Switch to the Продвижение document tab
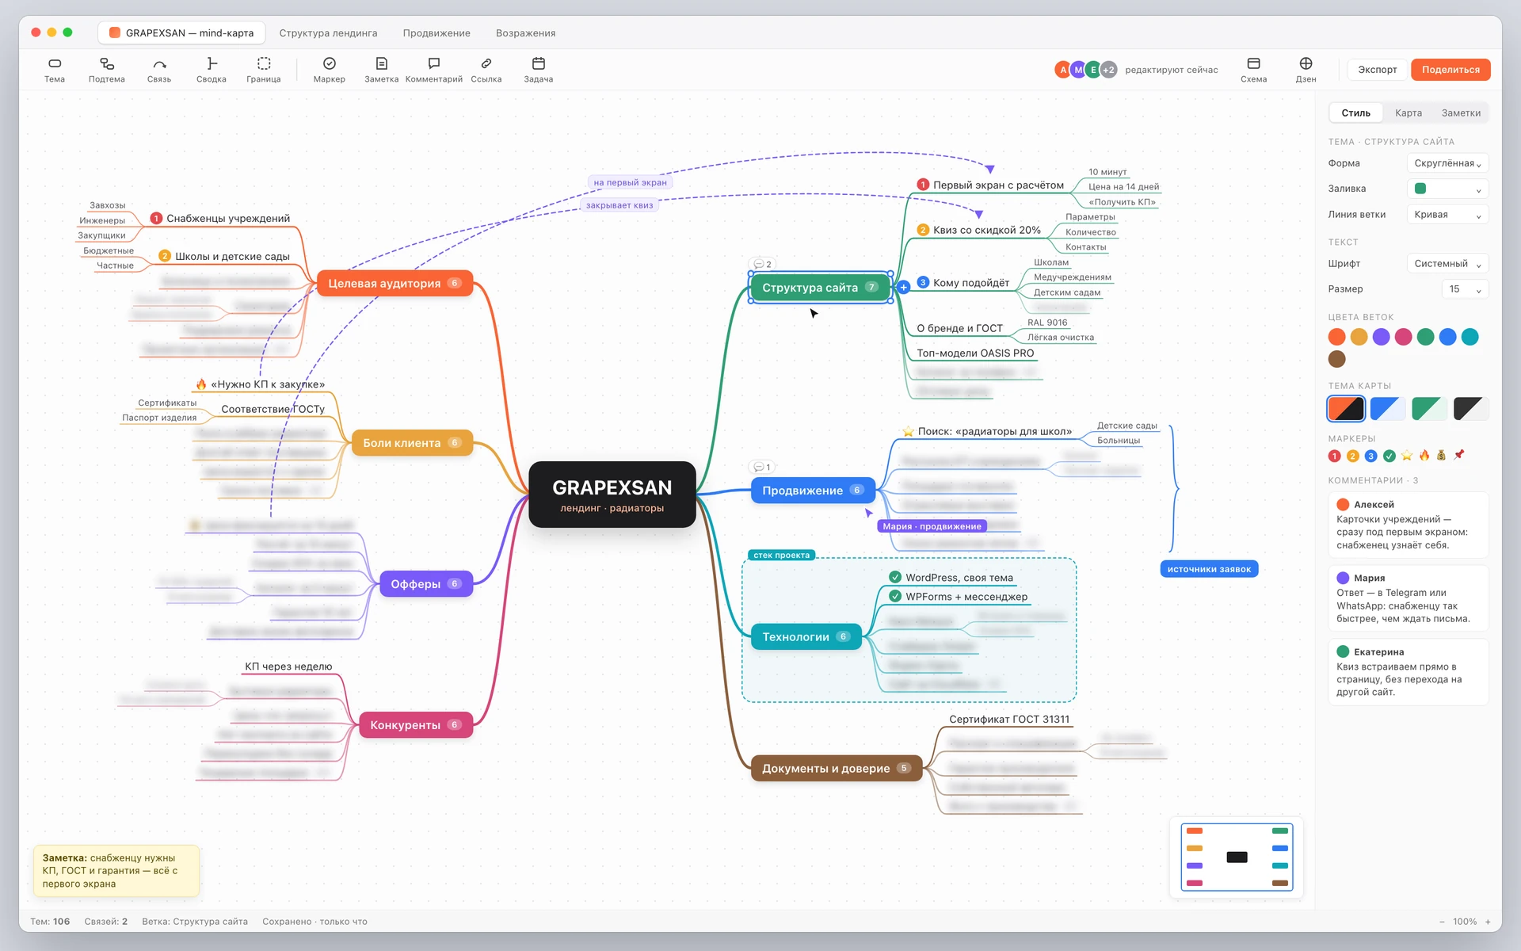 pyautogui.click(x=436, y=33)
